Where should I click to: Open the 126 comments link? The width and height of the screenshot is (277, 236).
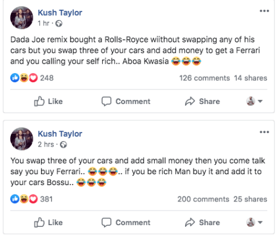point(204,78)
